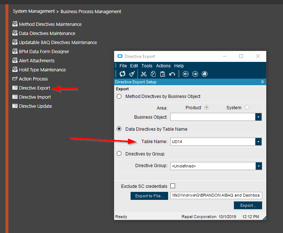
Task: Click the Home toolbar icon
Action: click(205, 74)
